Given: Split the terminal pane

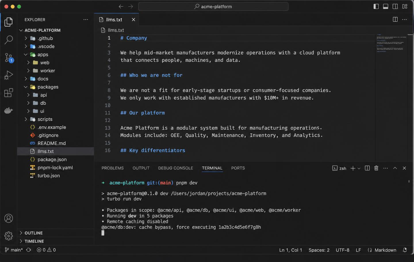Looking at the screenshot, I should coord(367,168).
